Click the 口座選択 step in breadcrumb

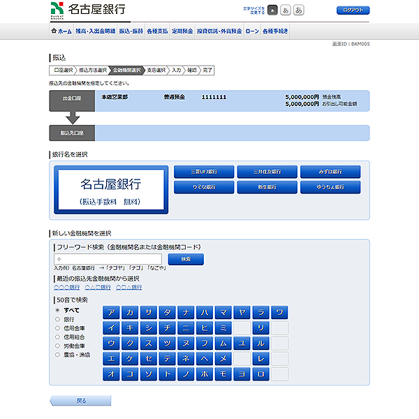64,71
